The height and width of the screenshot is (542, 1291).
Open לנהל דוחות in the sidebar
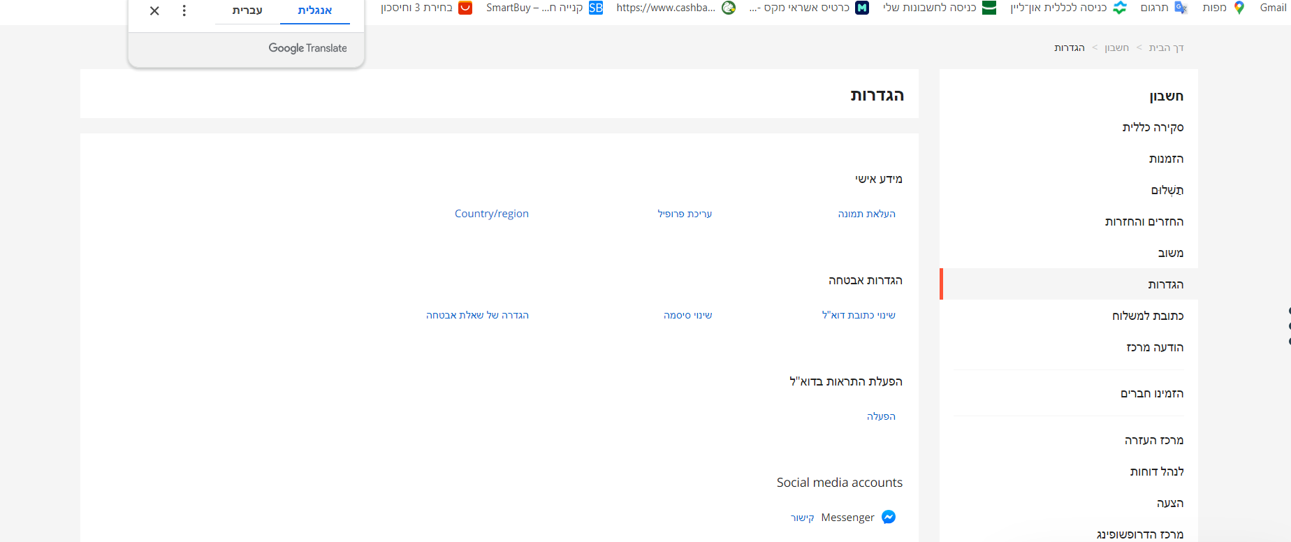(1157, 471)
